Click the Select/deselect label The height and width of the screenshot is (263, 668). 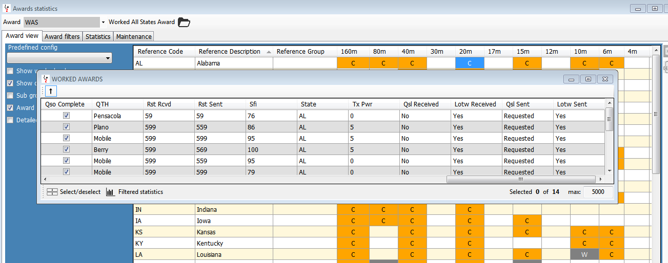80,192
